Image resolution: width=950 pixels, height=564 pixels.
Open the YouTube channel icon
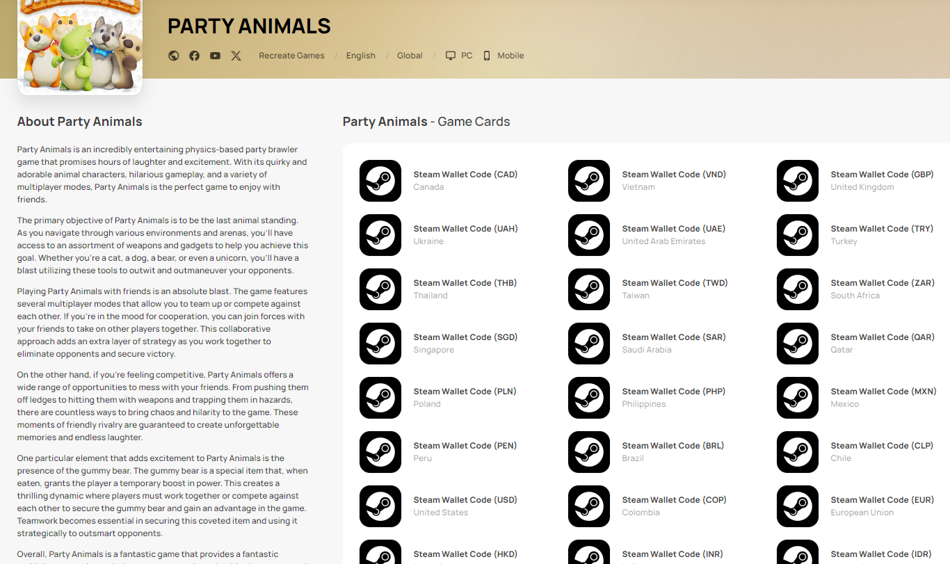216,56
